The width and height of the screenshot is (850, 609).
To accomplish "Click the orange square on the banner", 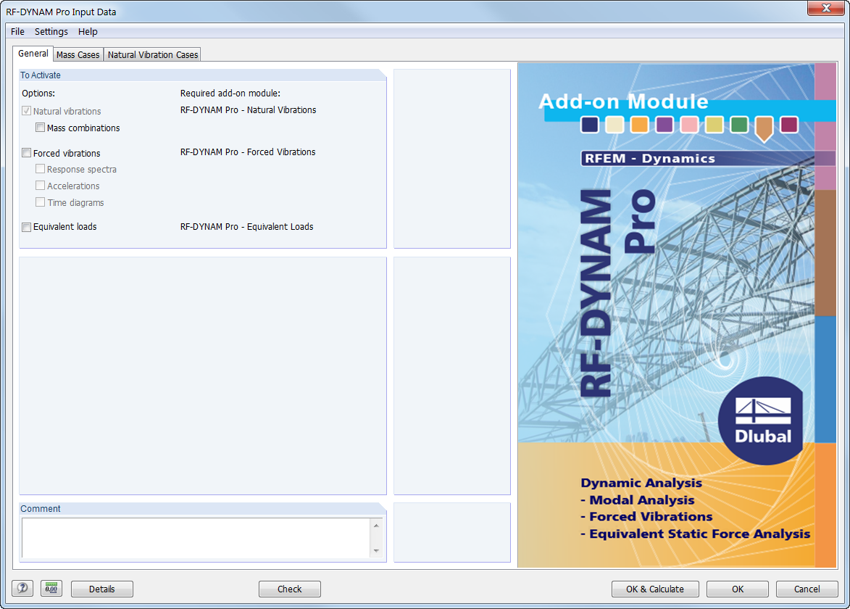I will 640,125.
